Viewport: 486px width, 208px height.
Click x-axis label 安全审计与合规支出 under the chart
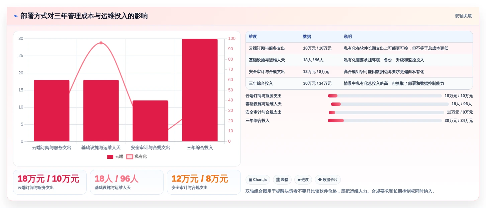pos(151,148)
